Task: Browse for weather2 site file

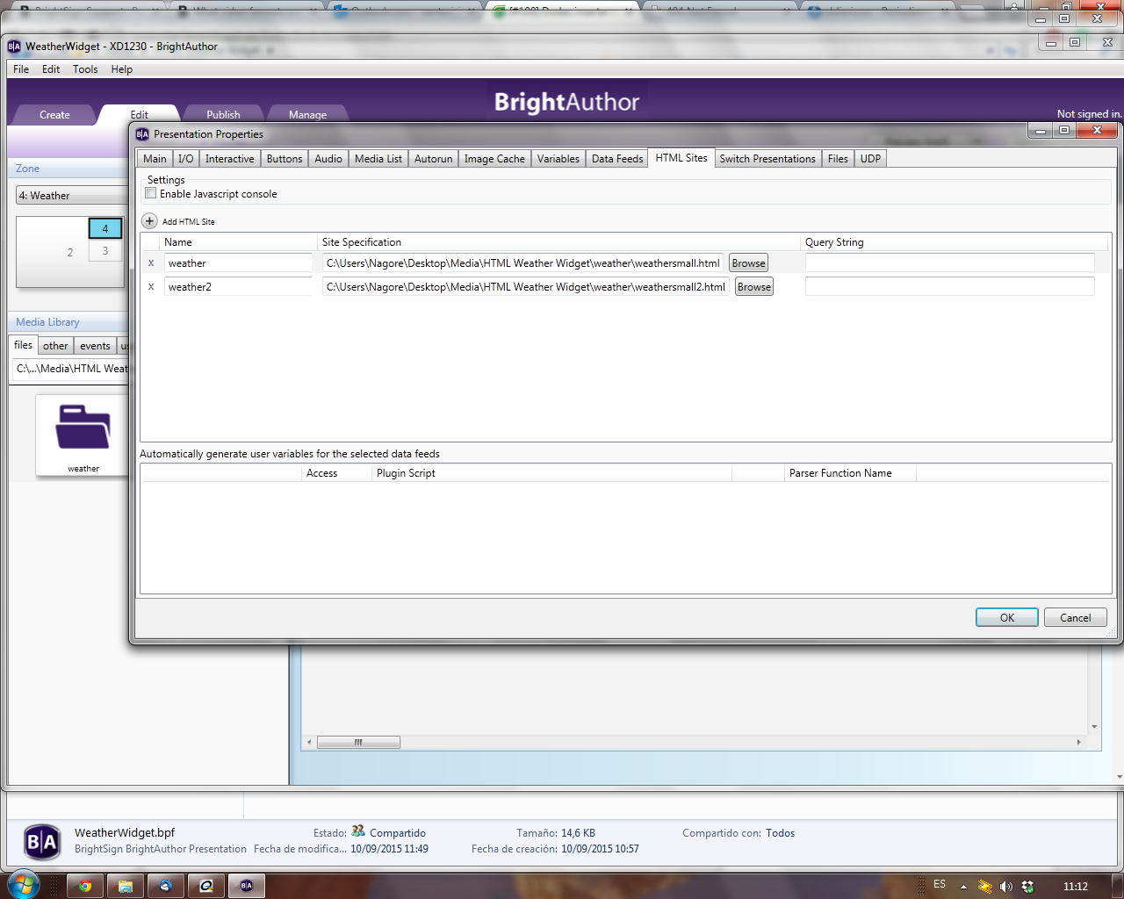Action: [x=754, y=287]
